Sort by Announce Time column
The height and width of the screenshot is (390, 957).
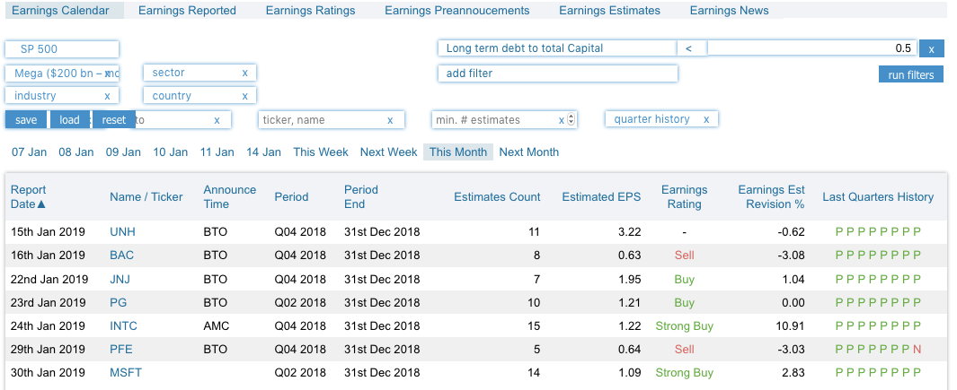tap(229, 197)
